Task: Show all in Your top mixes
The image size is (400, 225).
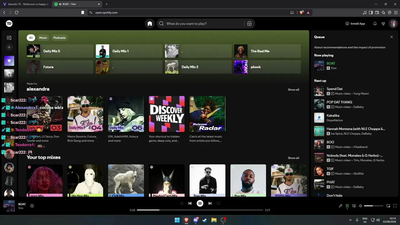Action: (x=293, y=158)
